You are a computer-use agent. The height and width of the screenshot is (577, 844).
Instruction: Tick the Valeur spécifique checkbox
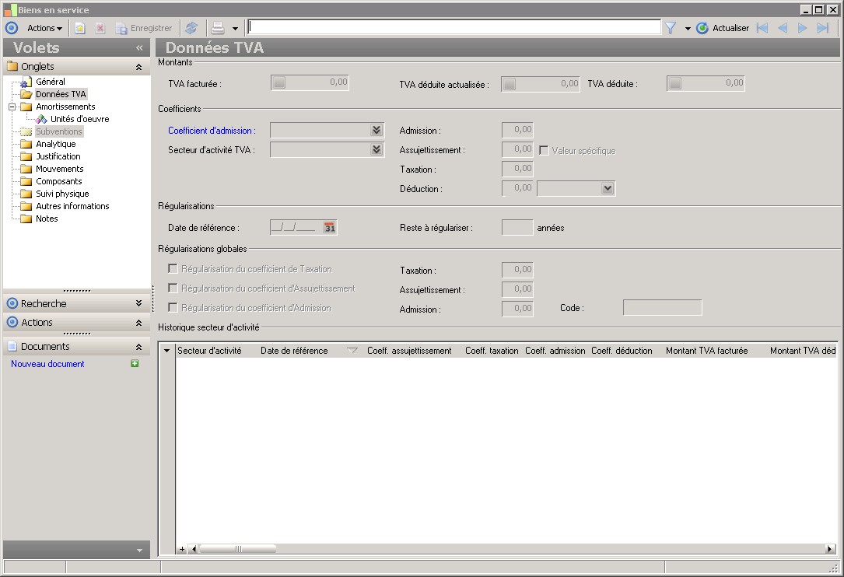(545, 150)
